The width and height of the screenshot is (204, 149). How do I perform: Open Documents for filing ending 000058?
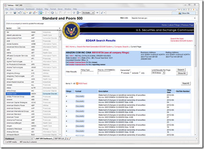(80, 96)
